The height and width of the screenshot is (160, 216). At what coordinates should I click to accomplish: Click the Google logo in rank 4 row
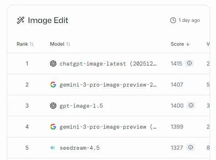[53, 127]
